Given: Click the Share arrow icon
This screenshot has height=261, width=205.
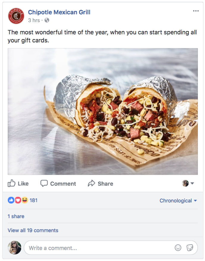Looking at the screenshot, I should click(91, 183).
